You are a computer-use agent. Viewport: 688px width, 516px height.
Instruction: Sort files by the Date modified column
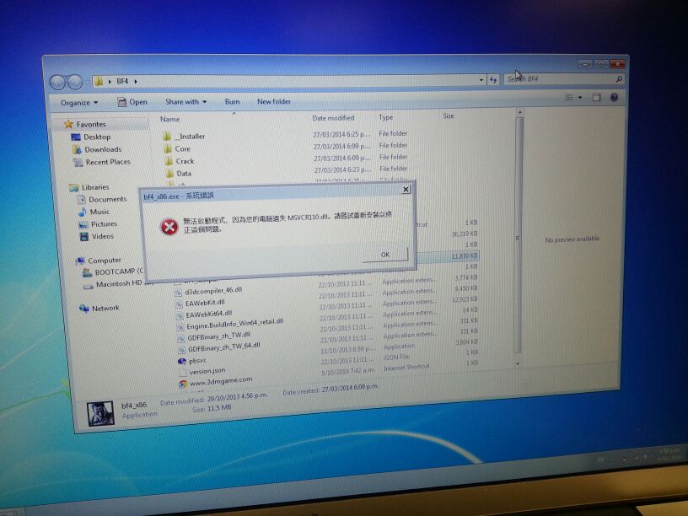333,118
